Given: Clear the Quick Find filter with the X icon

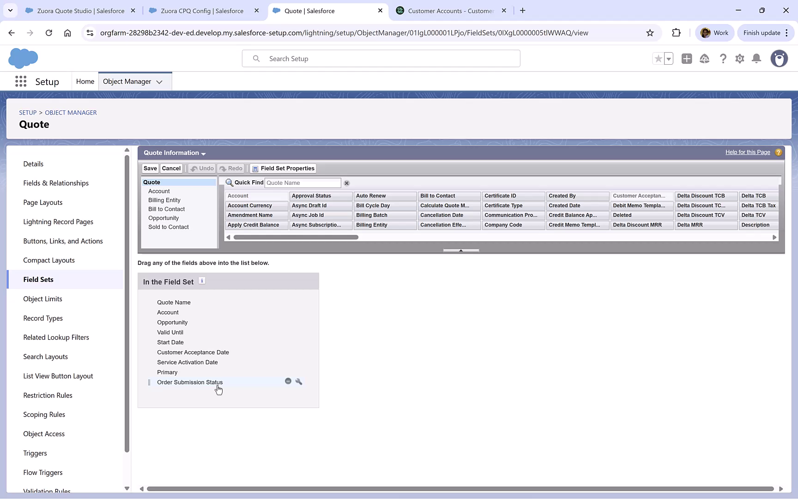Looking at the screenshot, I should pyautogui.click(x=346, y=183).
